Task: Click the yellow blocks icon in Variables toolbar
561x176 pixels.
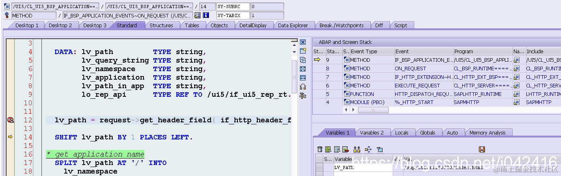Action: 357,150
